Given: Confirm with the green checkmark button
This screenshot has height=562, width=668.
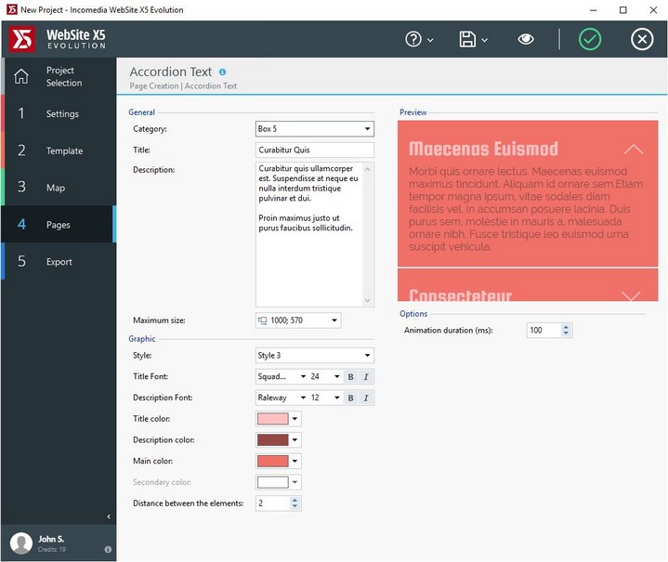Looking at the screenshot, I should [x=590, y=39].
